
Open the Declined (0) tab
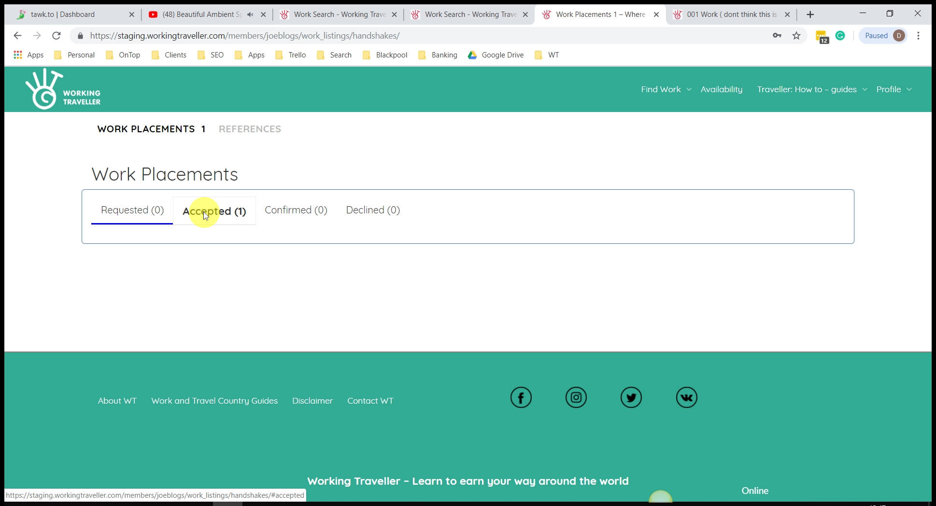click(x=373, y=210)
